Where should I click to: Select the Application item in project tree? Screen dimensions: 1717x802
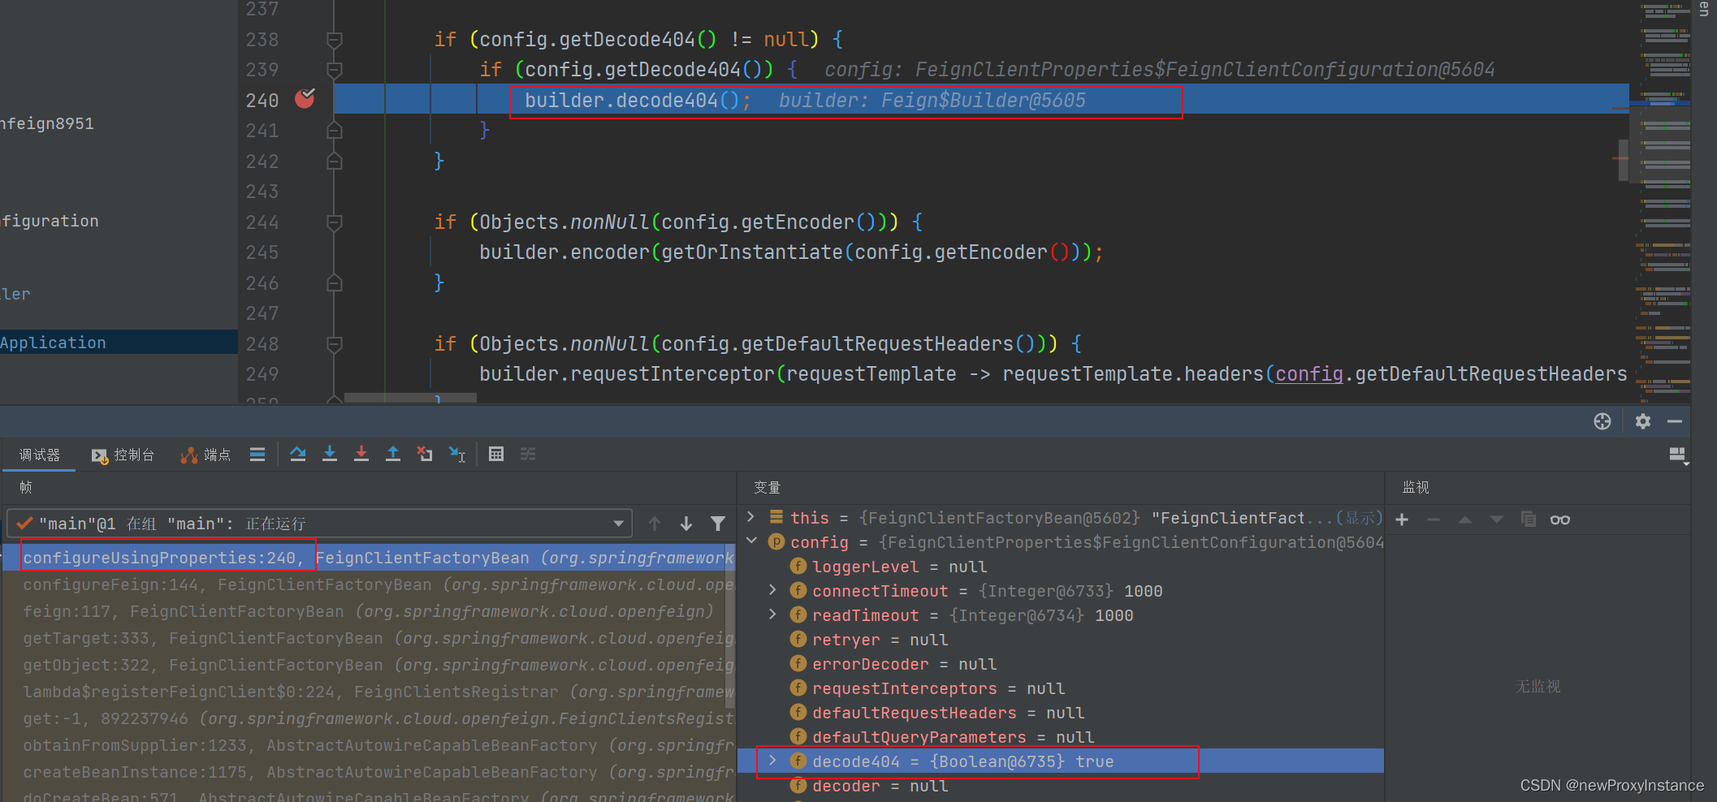(x=119, y=342)
